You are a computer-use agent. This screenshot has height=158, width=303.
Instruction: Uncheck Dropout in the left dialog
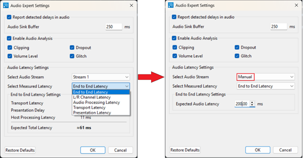(x=72, y=48)
